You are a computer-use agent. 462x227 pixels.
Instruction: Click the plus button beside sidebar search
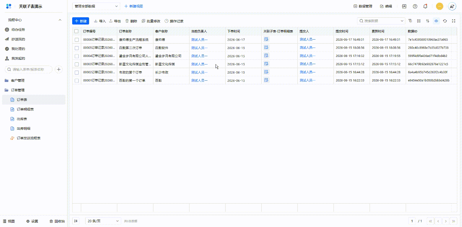(59, 69)
